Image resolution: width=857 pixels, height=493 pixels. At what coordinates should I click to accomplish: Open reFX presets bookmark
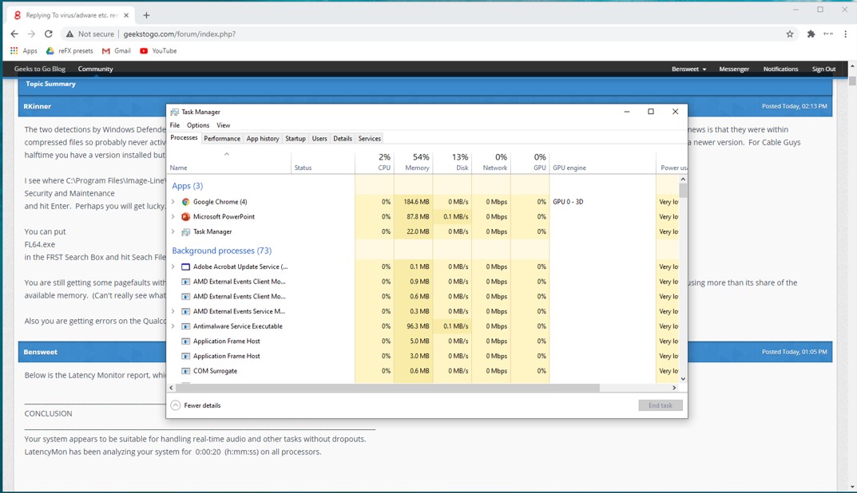69,51
